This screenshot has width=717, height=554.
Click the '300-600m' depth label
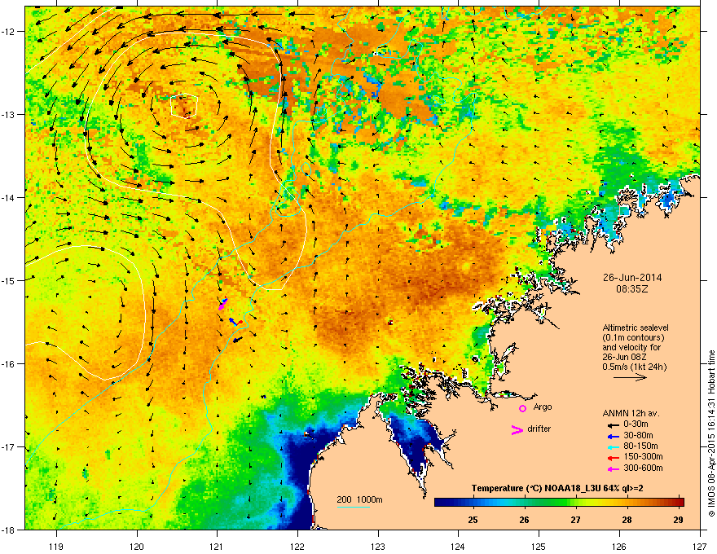click(643, 468)
